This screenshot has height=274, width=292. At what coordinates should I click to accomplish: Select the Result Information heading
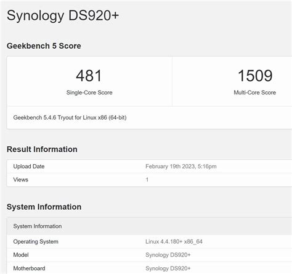click(42, 149)
